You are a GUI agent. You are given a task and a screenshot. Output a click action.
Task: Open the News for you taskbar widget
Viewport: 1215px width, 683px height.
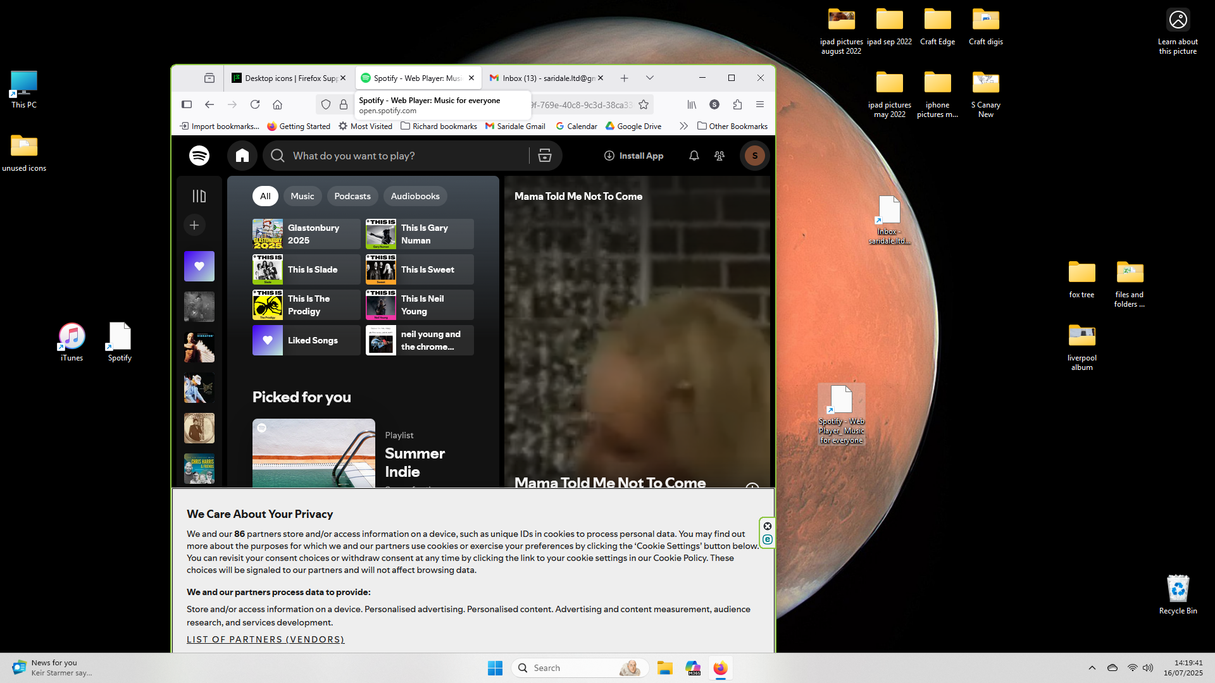point(52,668)
